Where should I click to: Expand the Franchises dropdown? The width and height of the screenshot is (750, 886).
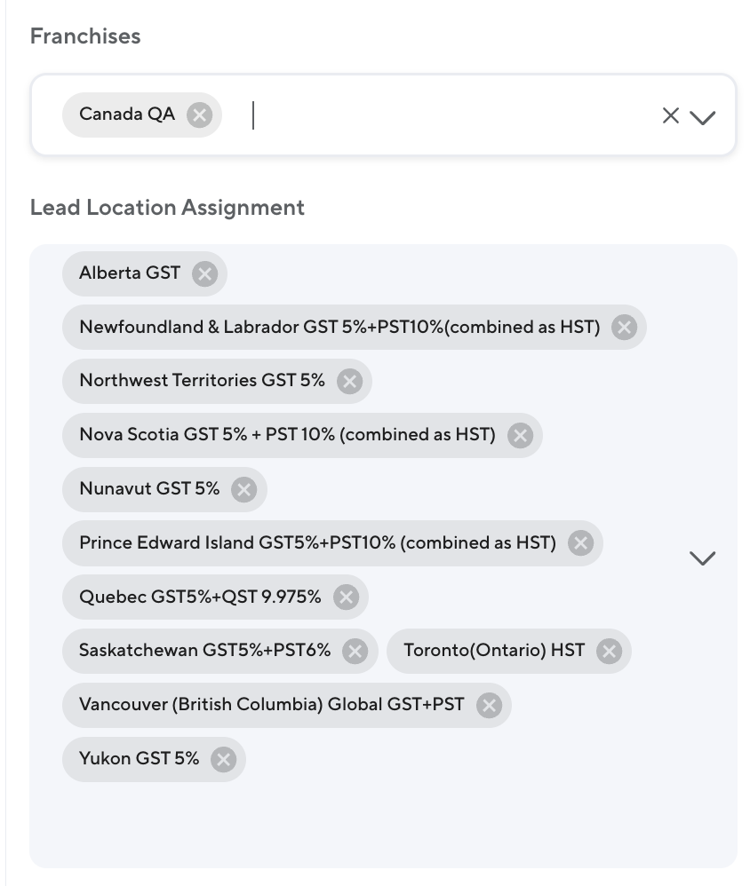pos(702,117)
